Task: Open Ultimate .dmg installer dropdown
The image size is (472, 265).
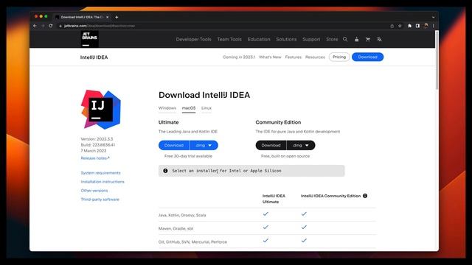Action: [x=204, y=146]
